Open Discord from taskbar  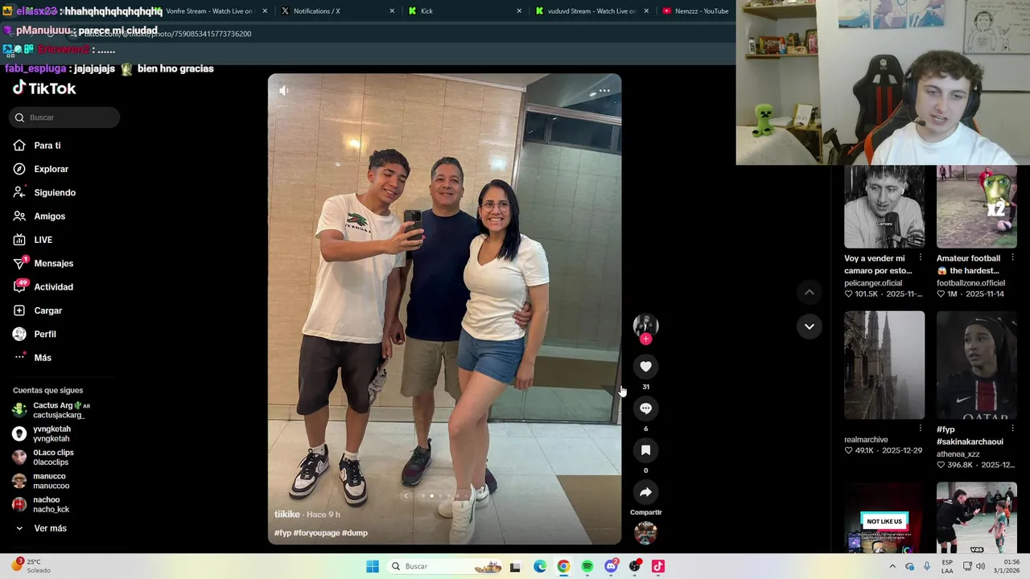pos(611,566)
